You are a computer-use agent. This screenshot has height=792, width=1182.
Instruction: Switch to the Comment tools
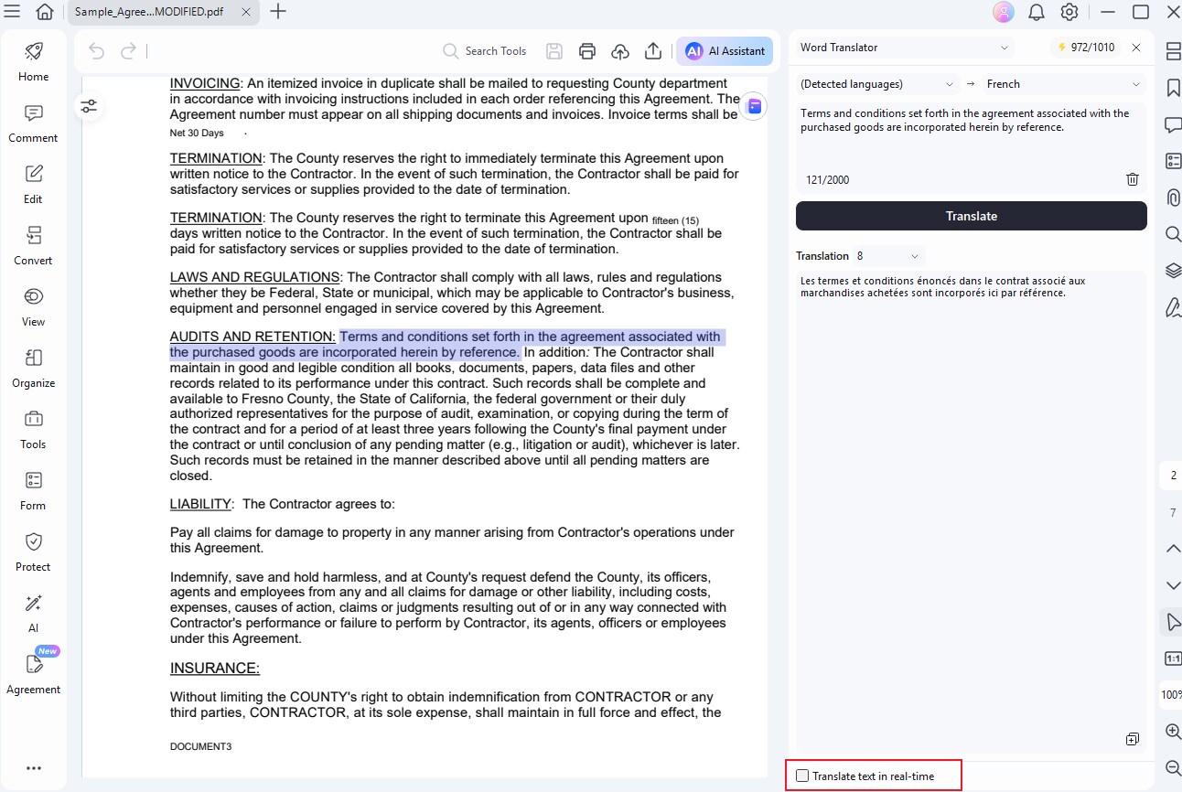click(34, 123)
